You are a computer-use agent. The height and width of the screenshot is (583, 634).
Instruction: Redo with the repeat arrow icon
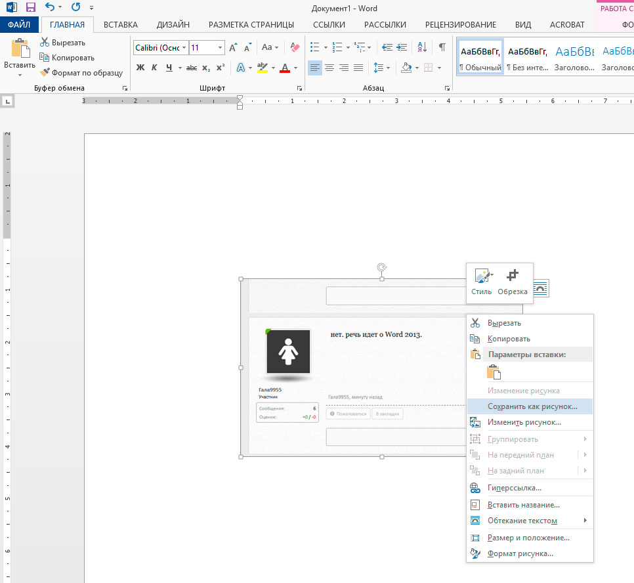[x=75, y=7]
